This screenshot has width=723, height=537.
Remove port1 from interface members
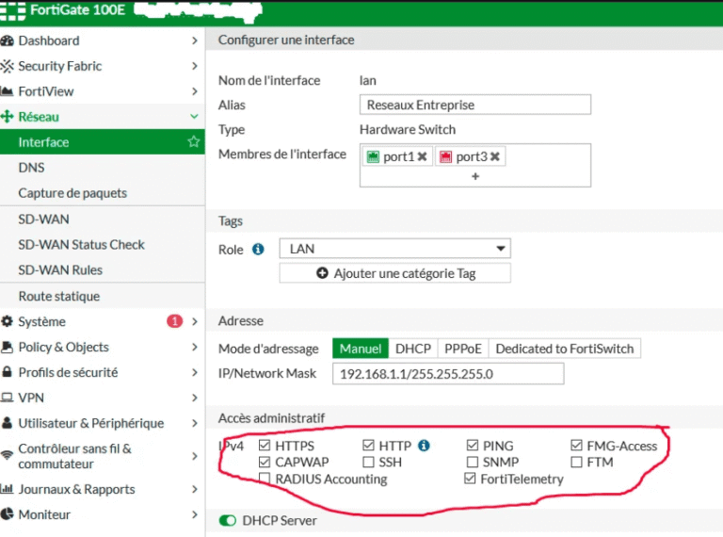(x=422, y=156)
